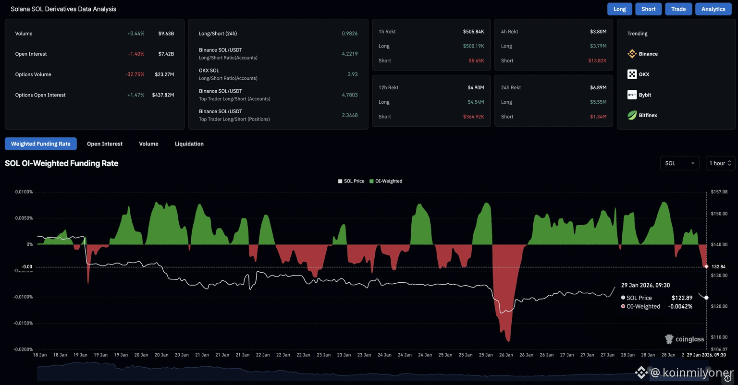Click the settings icon at bottom right corner
This screenshot has height=385, width=738.
click(x=727, y=379)
